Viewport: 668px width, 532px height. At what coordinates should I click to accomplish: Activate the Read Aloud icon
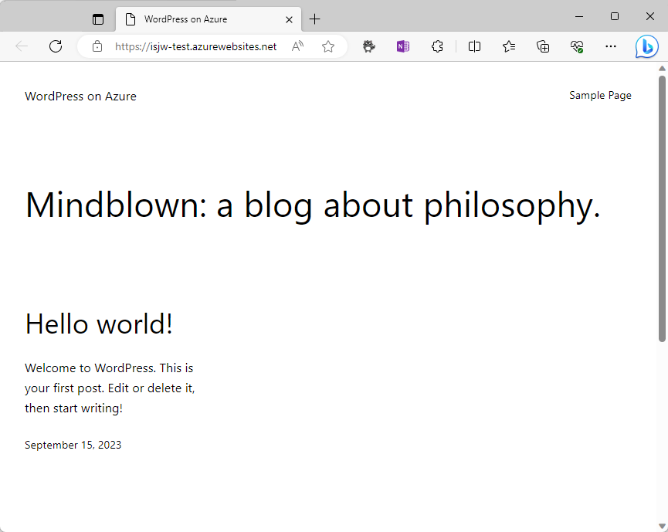[297, 46]
